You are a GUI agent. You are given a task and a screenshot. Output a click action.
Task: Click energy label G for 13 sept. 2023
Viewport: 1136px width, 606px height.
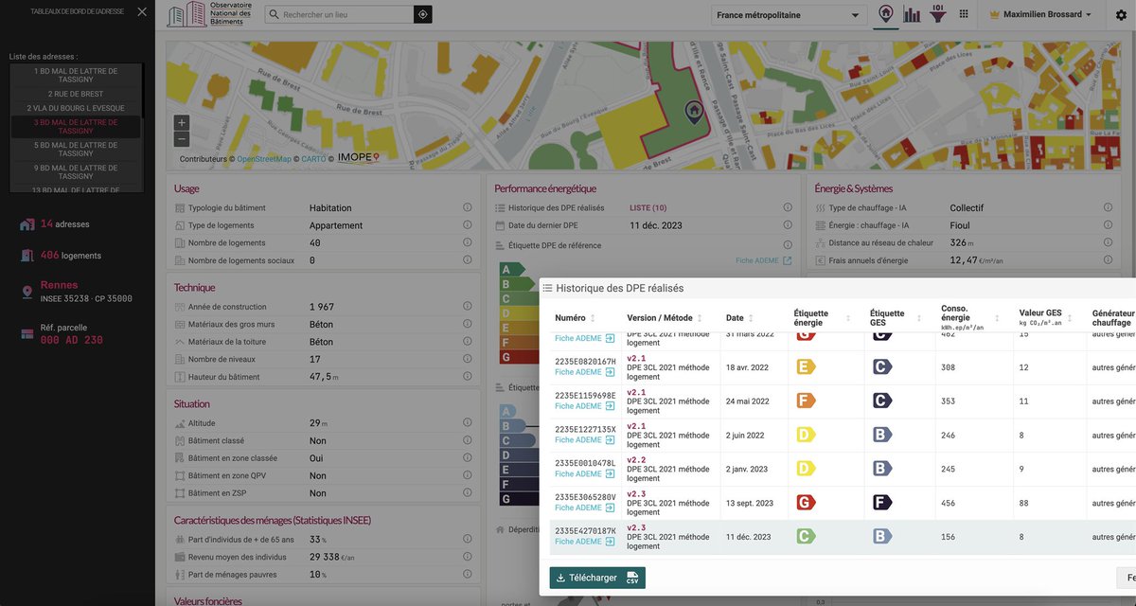(806, 502)
